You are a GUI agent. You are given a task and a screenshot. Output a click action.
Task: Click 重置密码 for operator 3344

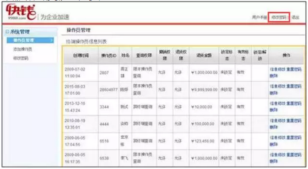click(x=294, y=104)
